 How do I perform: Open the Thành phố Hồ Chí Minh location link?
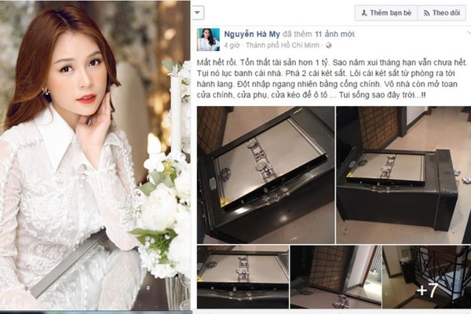pyautogui.click(x=283, y=46)
